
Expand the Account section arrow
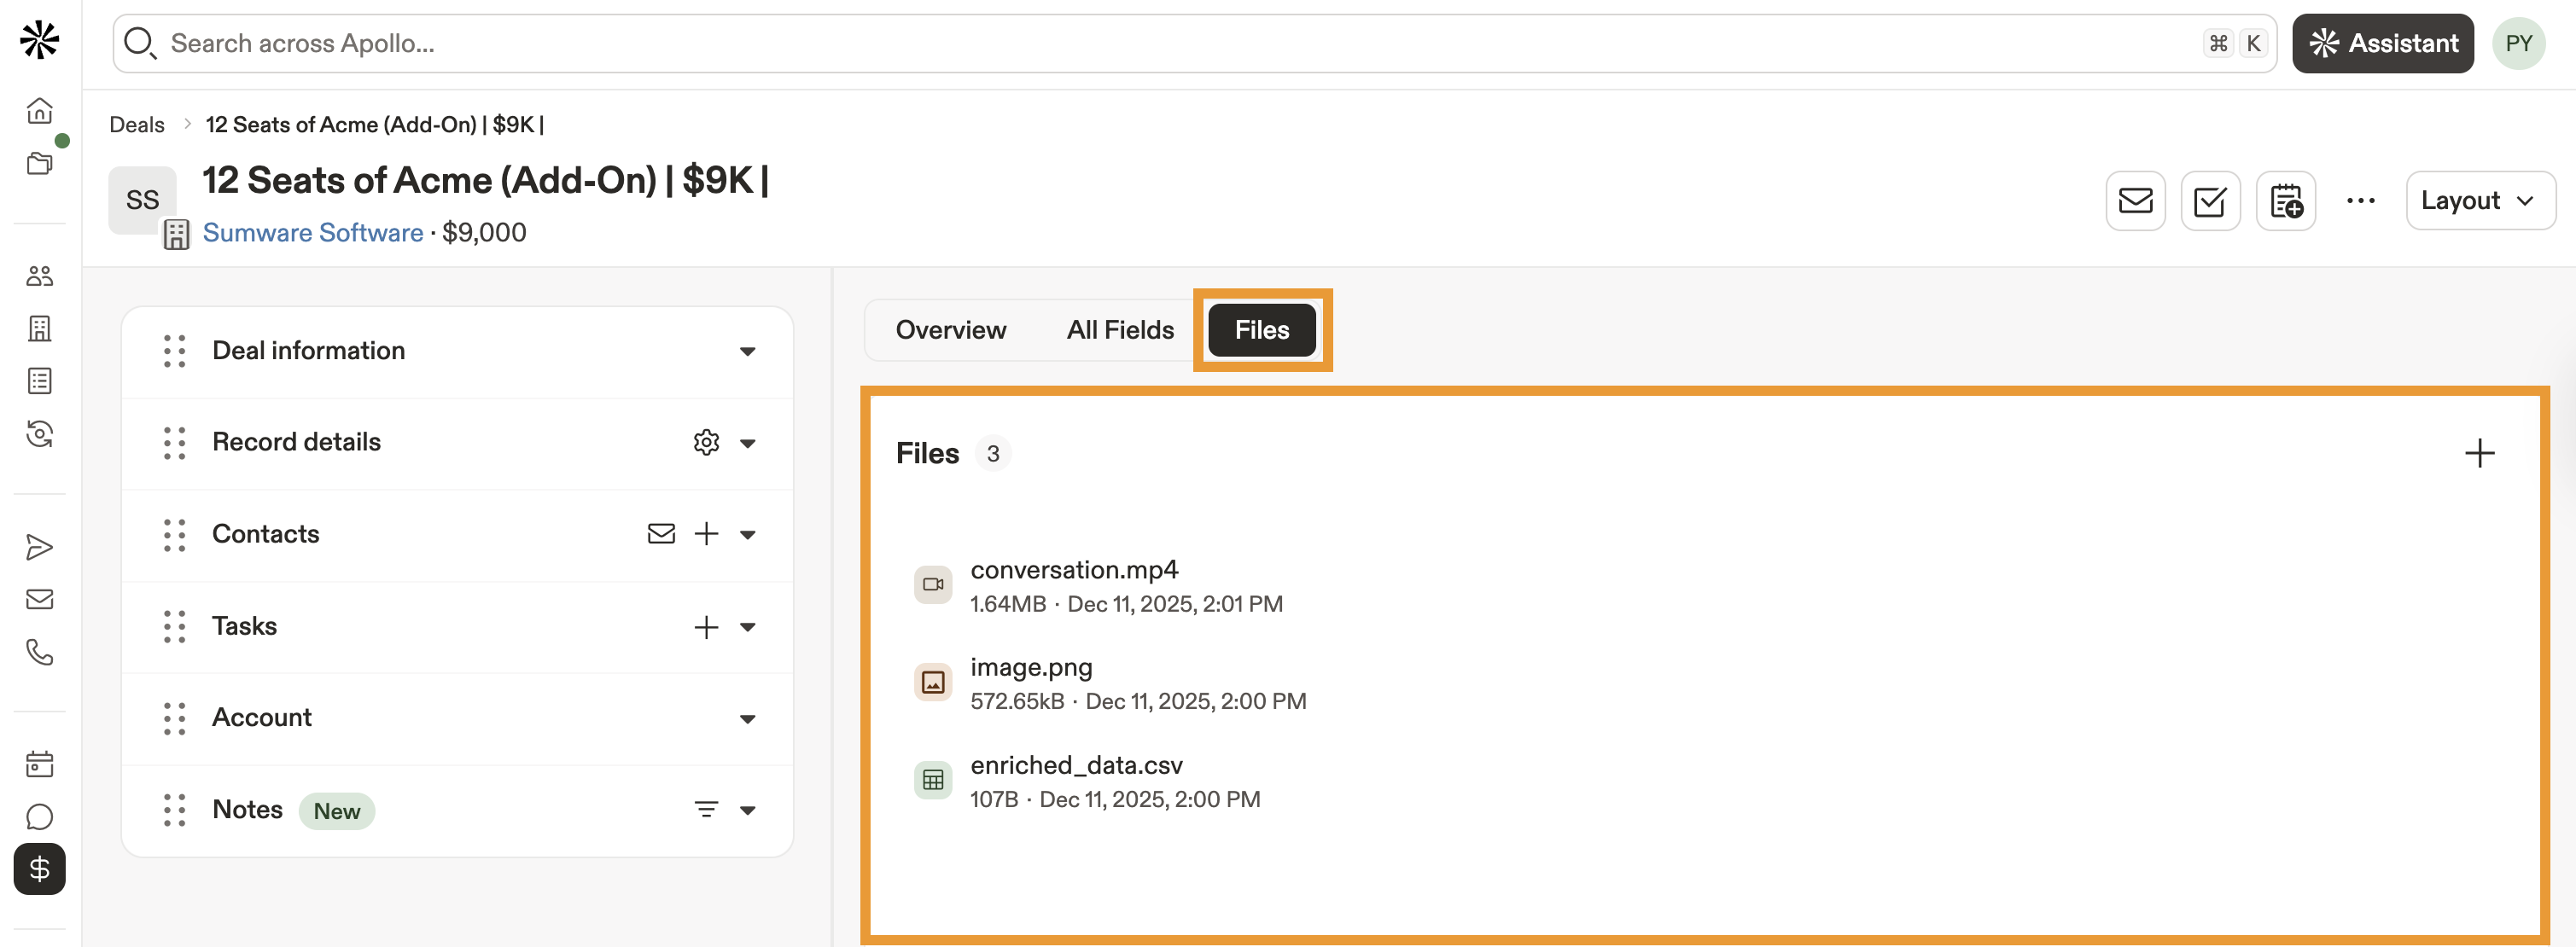click(747, 718)
